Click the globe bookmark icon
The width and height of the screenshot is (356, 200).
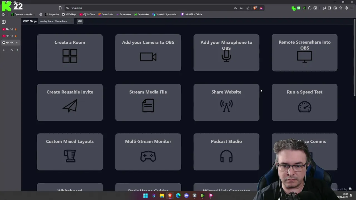(x=41, y=14)
